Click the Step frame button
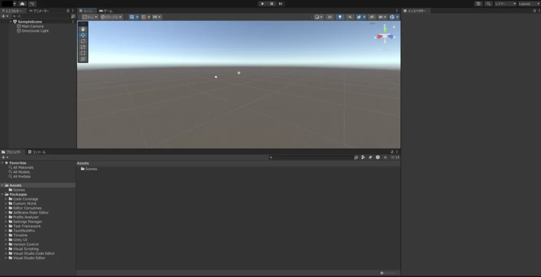Viewport: 541px width, 277px height. [281, 4]
